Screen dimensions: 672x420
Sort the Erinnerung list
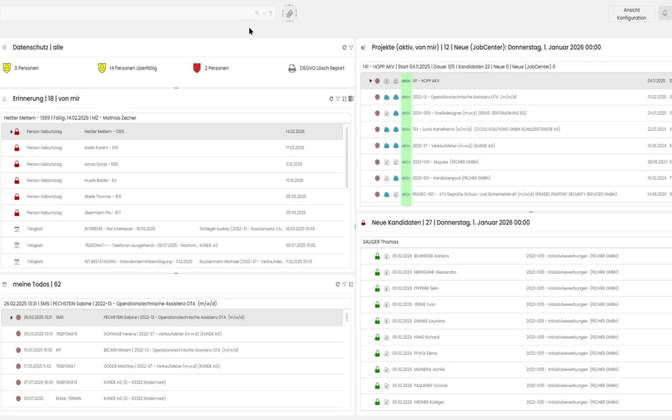point(344,99)
